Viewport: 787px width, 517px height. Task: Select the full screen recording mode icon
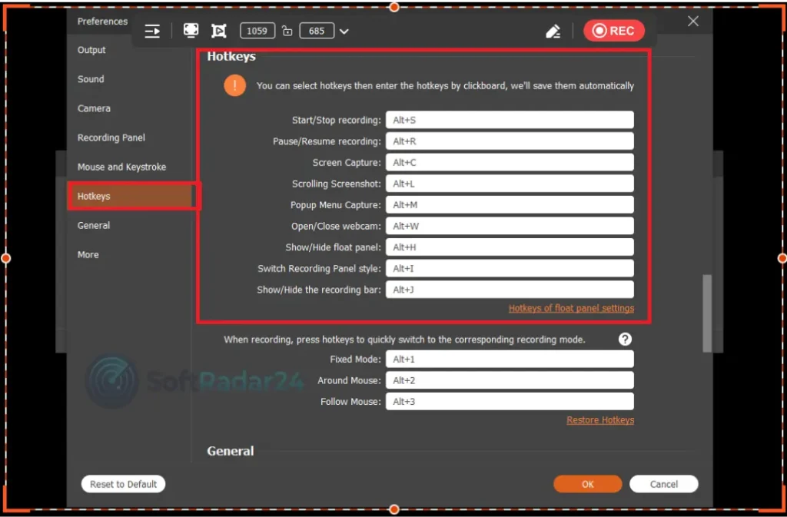pyautogui.click(x=190, y=31)
